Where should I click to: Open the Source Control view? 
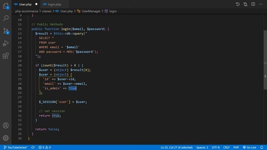[6, 31]
